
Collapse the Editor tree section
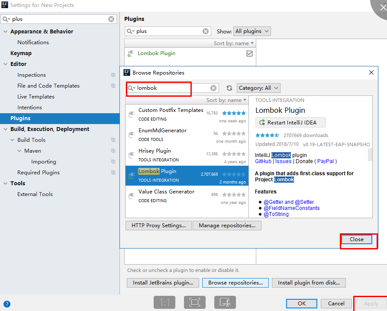tap(6, 64)
